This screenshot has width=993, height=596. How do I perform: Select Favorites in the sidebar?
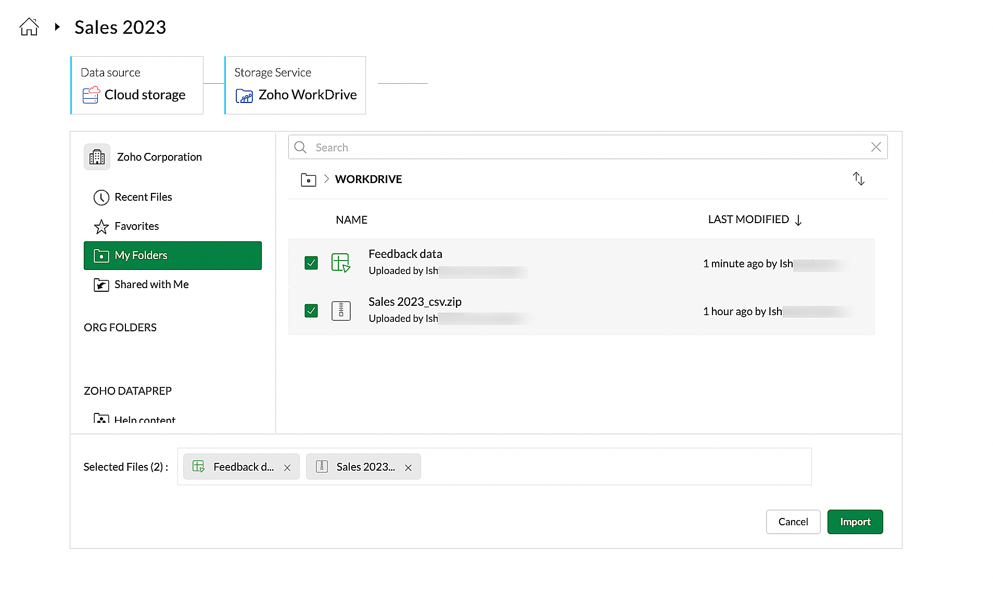pos(136,226)
